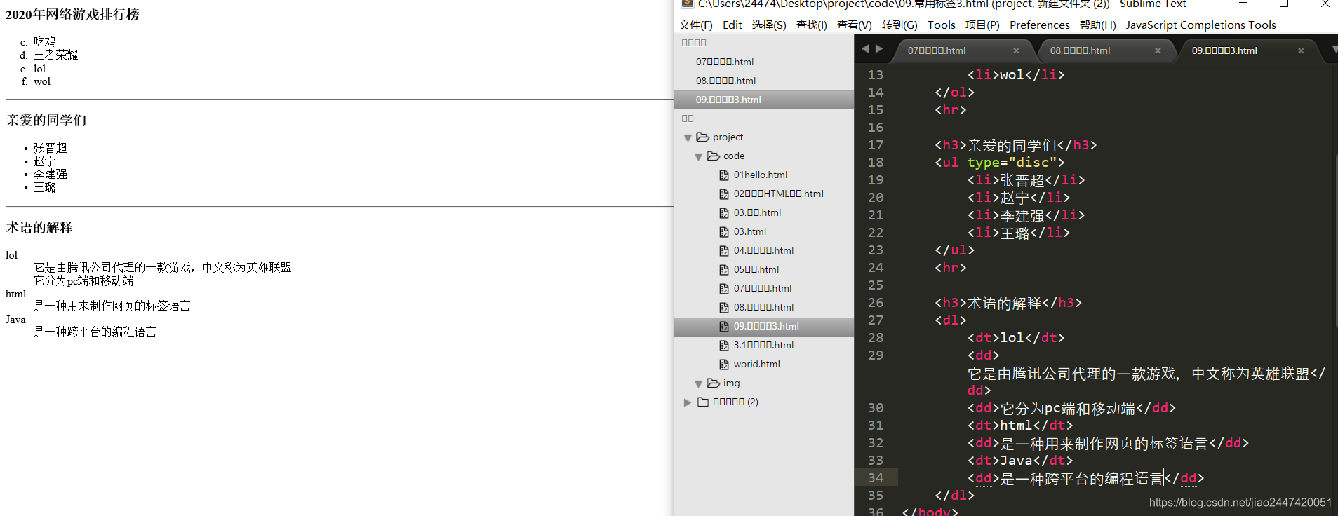Open the 查找(I) menu

[x=811, y=25]
